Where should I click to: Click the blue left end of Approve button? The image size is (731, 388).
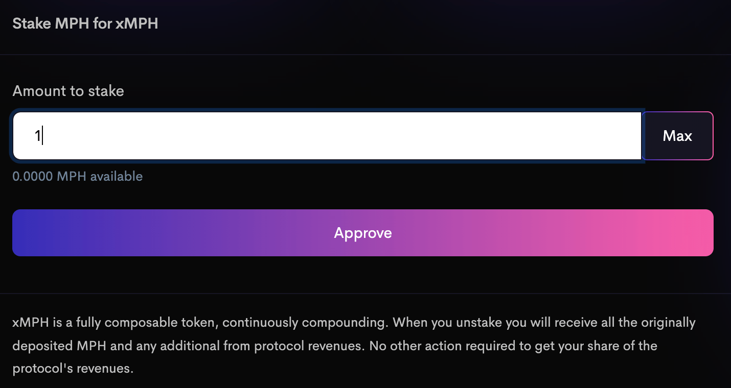click(31, 233)
